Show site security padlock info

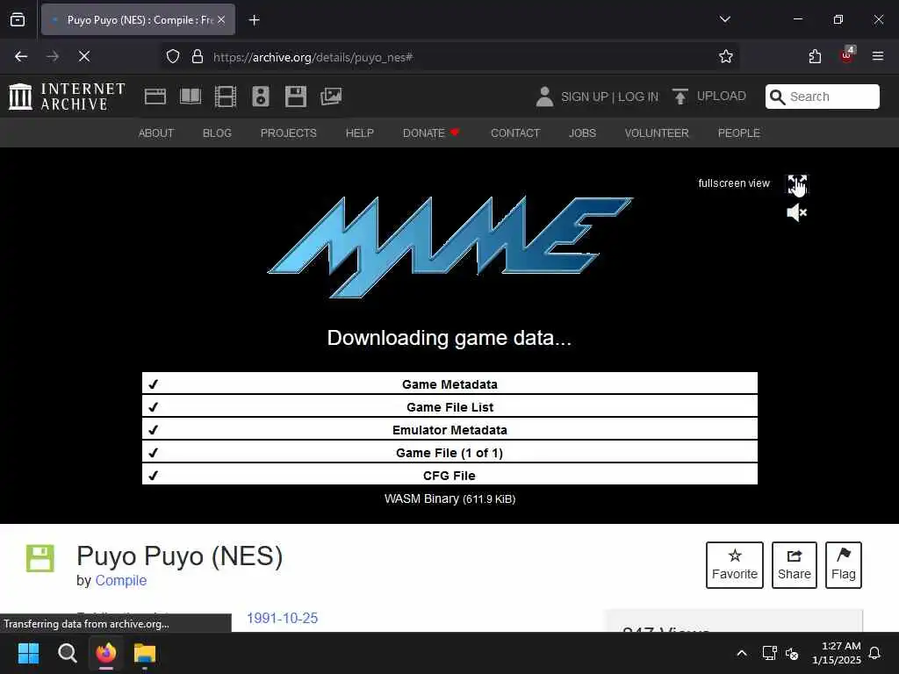pos(198,56)
